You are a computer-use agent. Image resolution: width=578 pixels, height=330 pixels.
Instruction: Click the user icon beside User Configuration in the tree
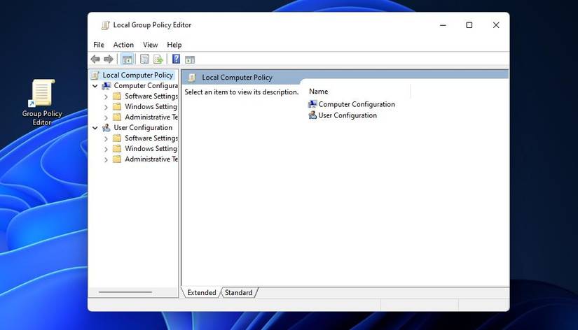106,128
